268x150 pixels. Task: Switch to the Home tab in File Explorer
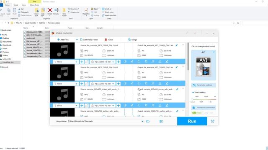pos(7,5)
